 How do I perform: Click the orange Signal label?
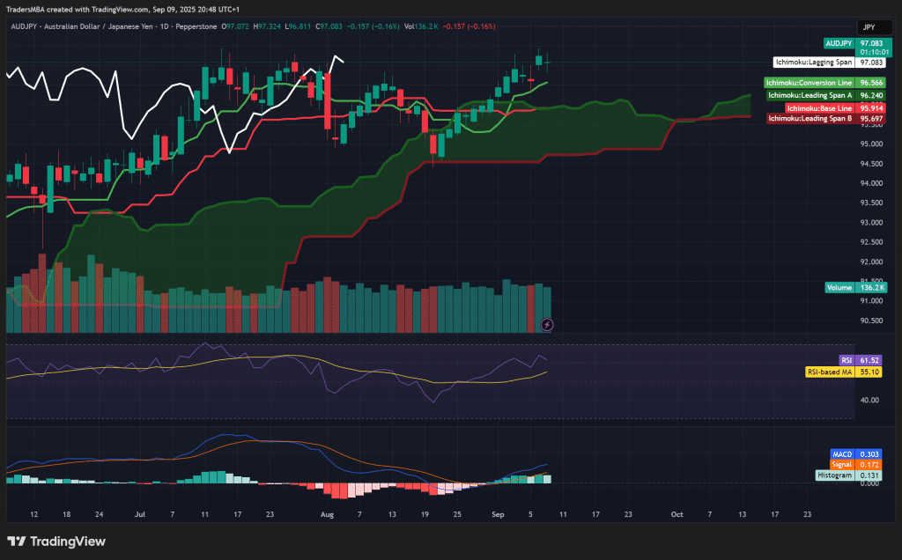tap(841, 464)
